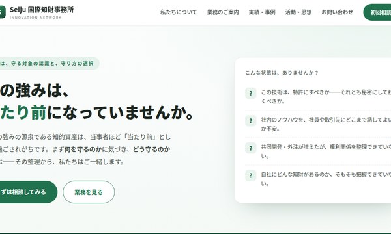Click the headline text になっていませんか。
The width and height of the screenshot is (391, 234).
tap(121, 112)
